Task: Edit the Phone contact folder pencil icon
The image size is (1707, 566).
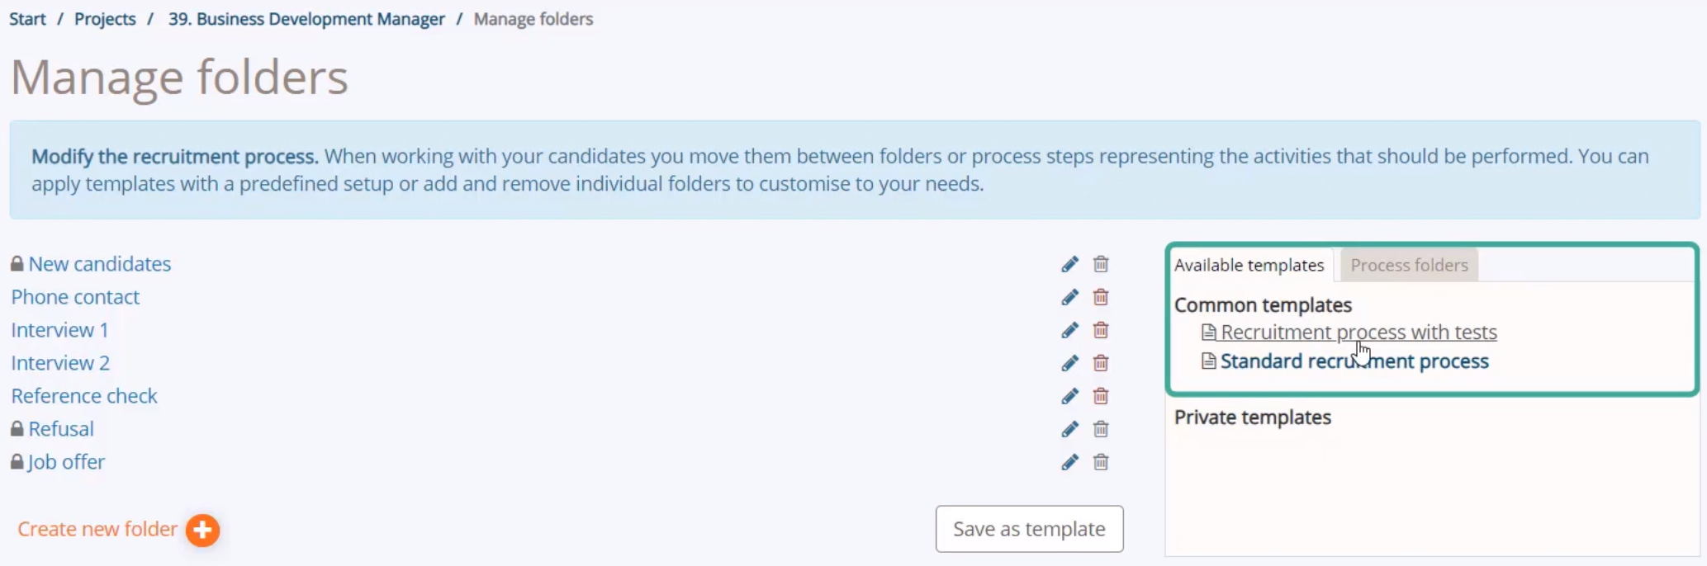Action: [1069, 297]
